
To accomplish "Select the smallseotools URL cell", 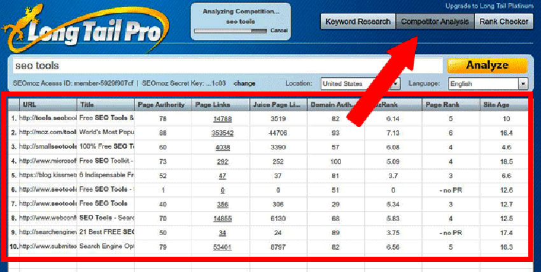I will coord(48,147).
